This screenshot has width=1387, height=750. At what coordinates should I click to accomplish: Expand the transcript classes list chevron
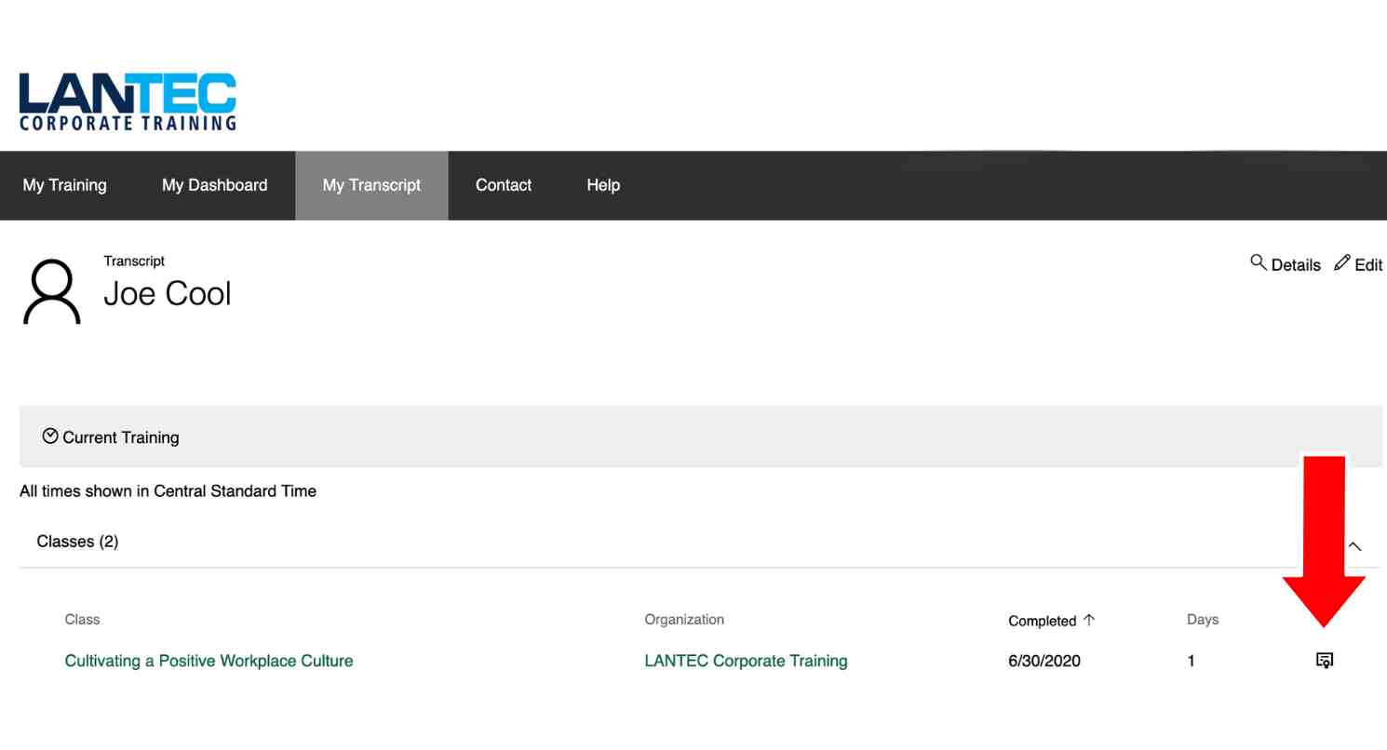coord(1355,547)
